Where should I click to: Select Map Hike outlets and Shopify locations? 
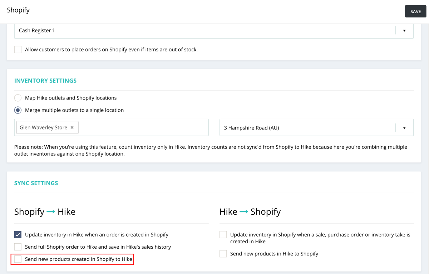(x=18, y=98)
